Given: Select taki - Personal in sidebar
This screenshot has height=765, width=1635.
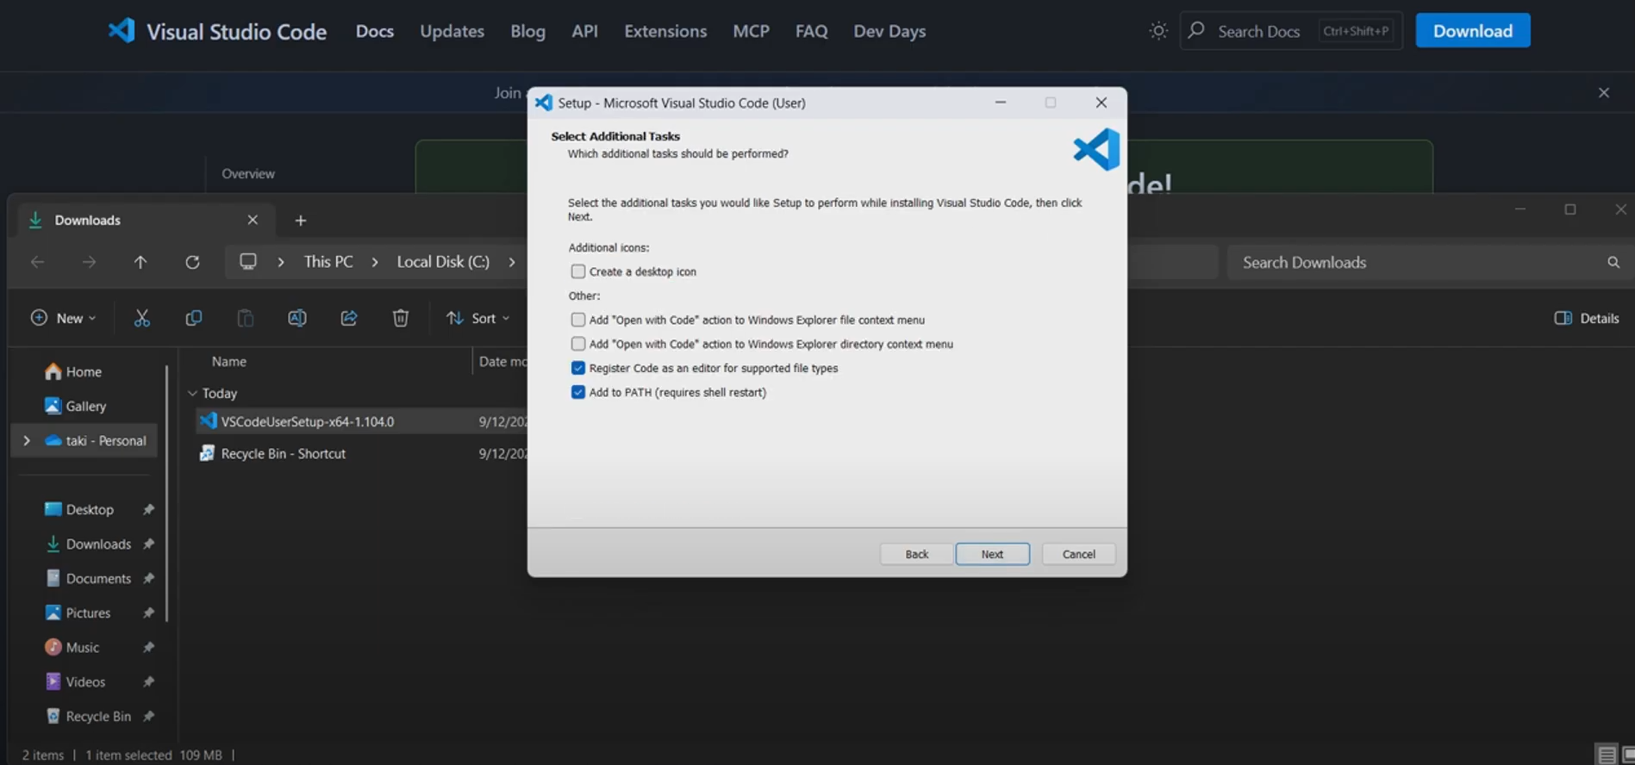Looking at the screenshot, I should tap(95, 440).
